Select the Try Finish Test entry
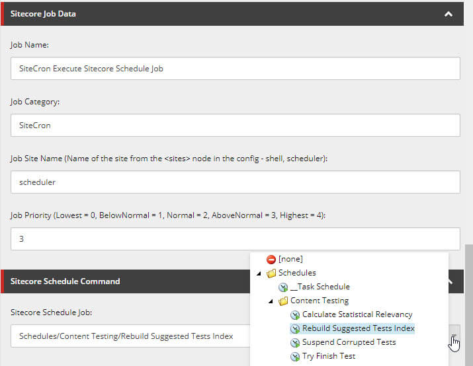473x366 pixels. (329, 357)
